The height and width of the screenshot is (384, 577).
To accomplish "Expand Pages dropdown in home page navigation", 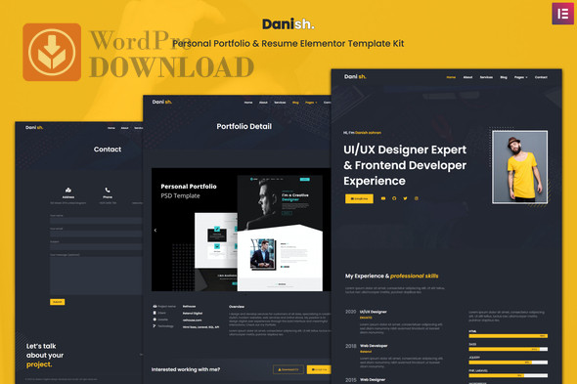I will coord(520,77).
